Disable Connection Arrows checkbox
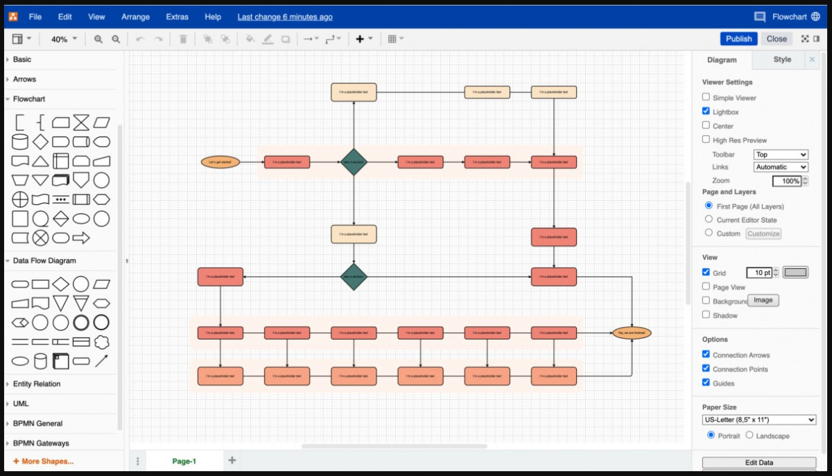This screenshot has height=476, width=832. click(706, 354)
